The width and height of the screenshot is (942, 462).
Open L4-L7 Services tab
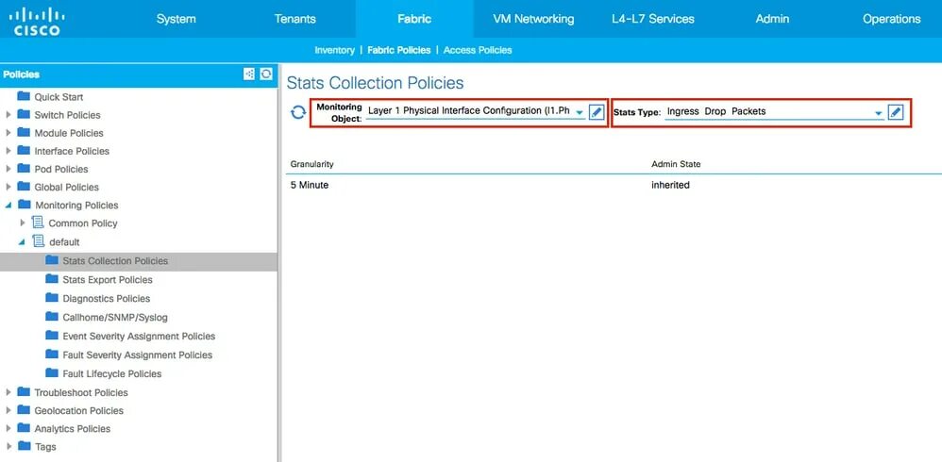[x=652, y=19]
